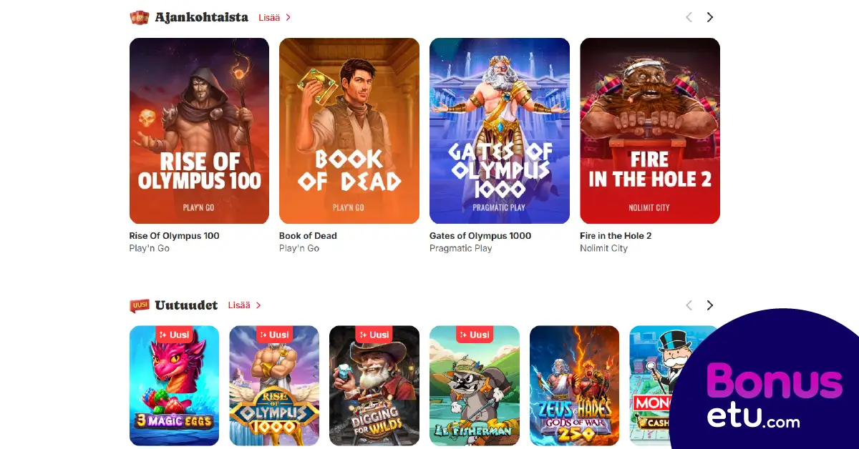Expand Ajankohtaista via the Lisää chevron
Screen dimensions: 859x449
(288, 18)
